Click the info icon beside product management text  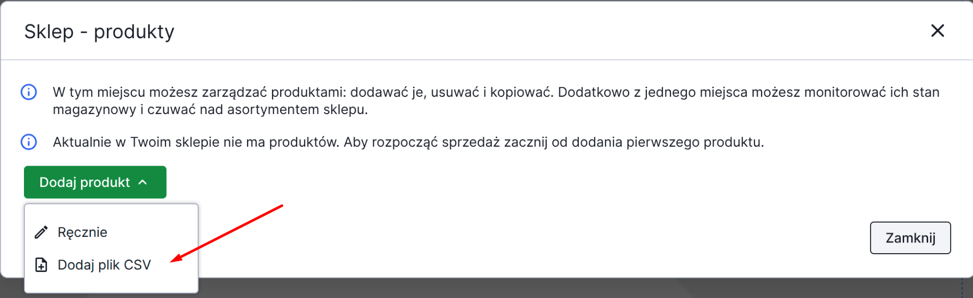(x=29, y=92)
